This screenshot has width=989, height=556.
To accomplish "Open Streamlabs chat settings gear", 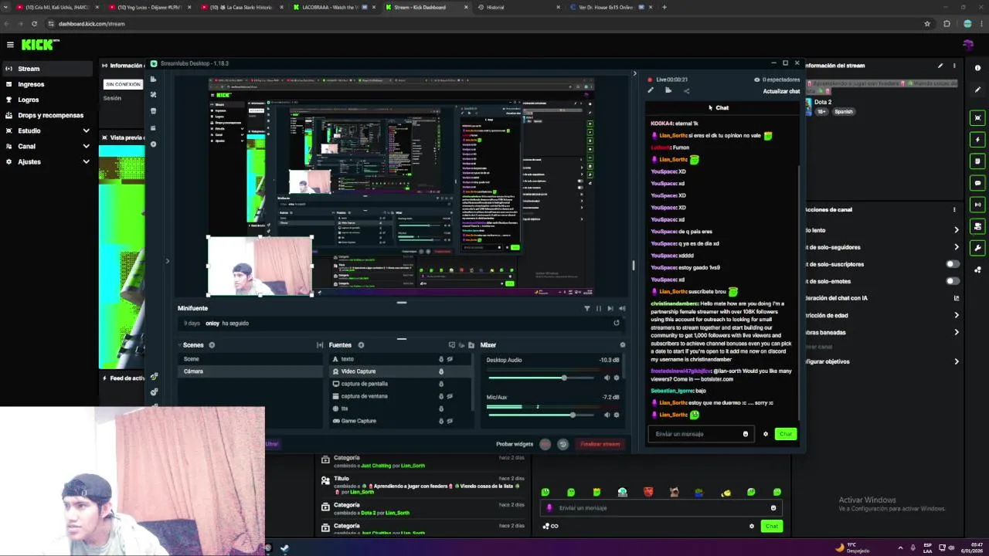I will [766, 434].
